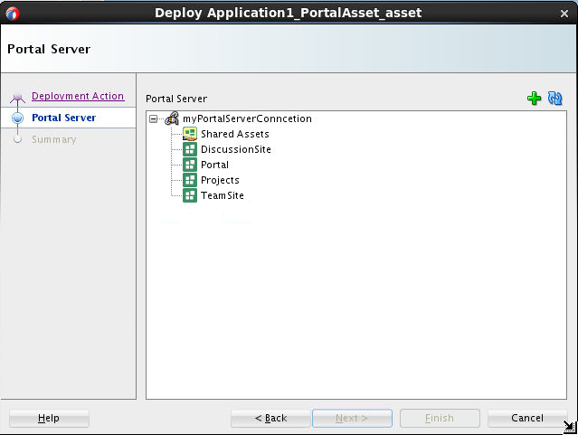Close the Deploy dialog window
This screenshot has height=435, width=578.
click(x=564, y=14)
